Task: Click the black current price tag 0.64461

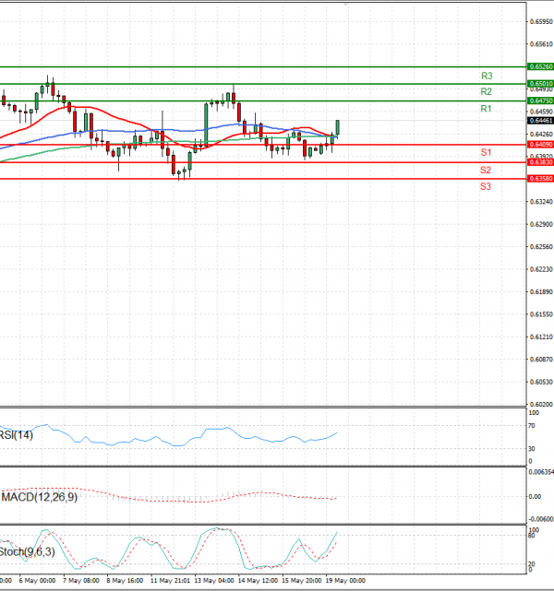Action: click(541, 121)
